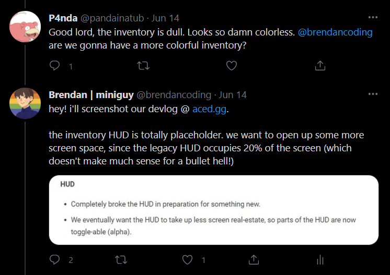View analytics for Brendan's tweet
This screenshot has height=275, width=390.
click(x=320, y=259)
